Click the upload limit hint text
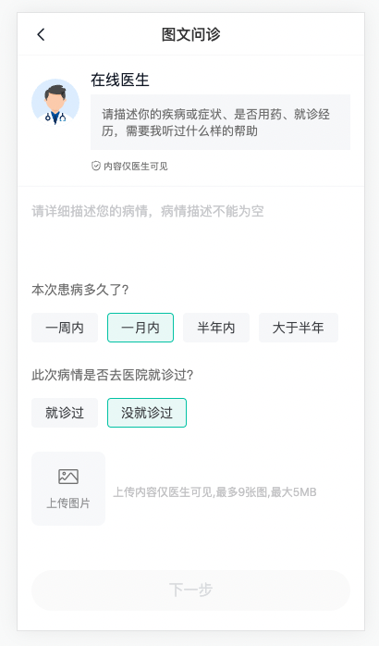Image resolution: width=379 pixels, height=646 pixels. pos(214,492)
